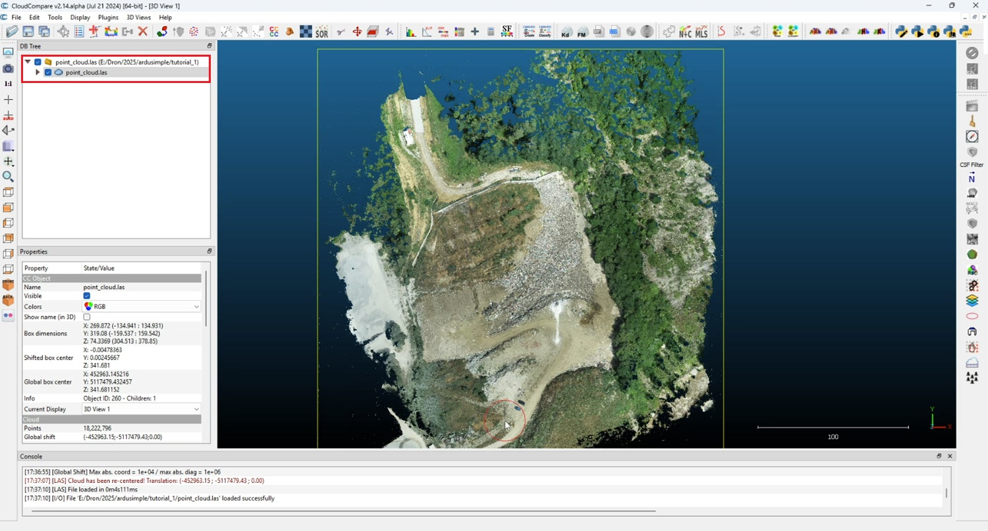The width and height of the screenshot is (988, 531).
Task: Toggle checkbox of child point_cloud.las cloud
Action: (x=48, y=72)
